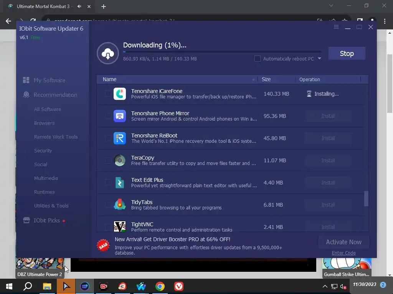Select Security category
The image size is (393, 294).
point(43,150)
